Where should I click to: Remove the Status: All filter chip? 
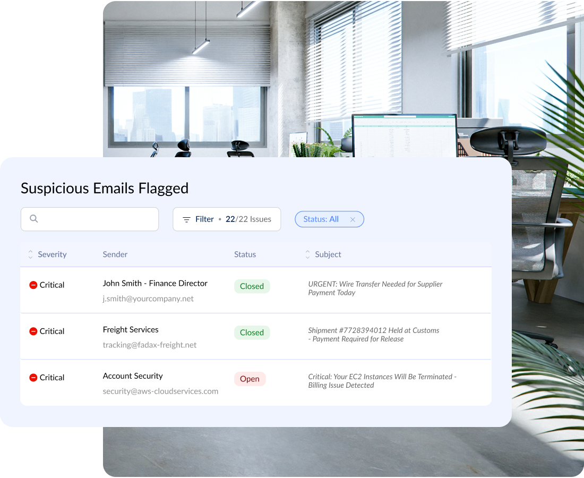tap(353, 219)
